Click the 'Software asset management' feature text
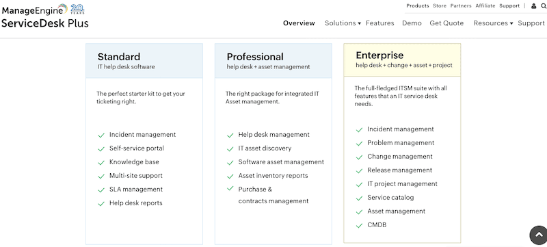 coord(281,162)
